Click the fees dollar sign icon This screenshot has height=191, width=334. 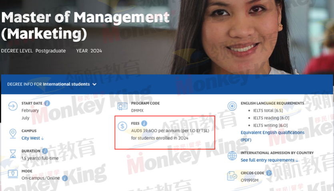[122, 126]
